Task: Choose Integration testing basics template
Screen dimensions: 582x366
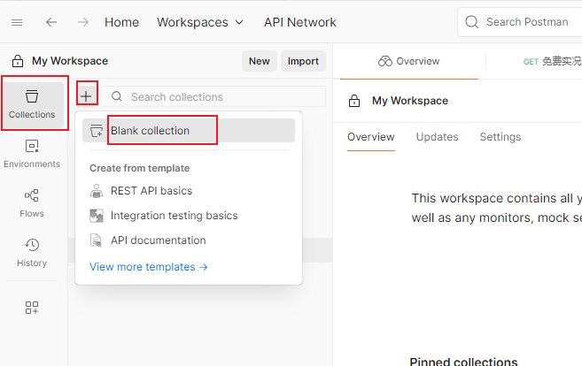Action: pos(174,215)
